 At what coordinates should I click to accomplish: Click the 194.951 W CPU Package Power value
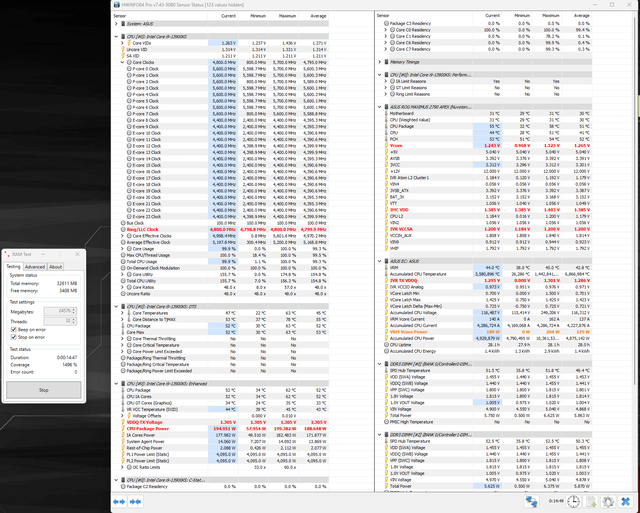click(x=224, y=429)
